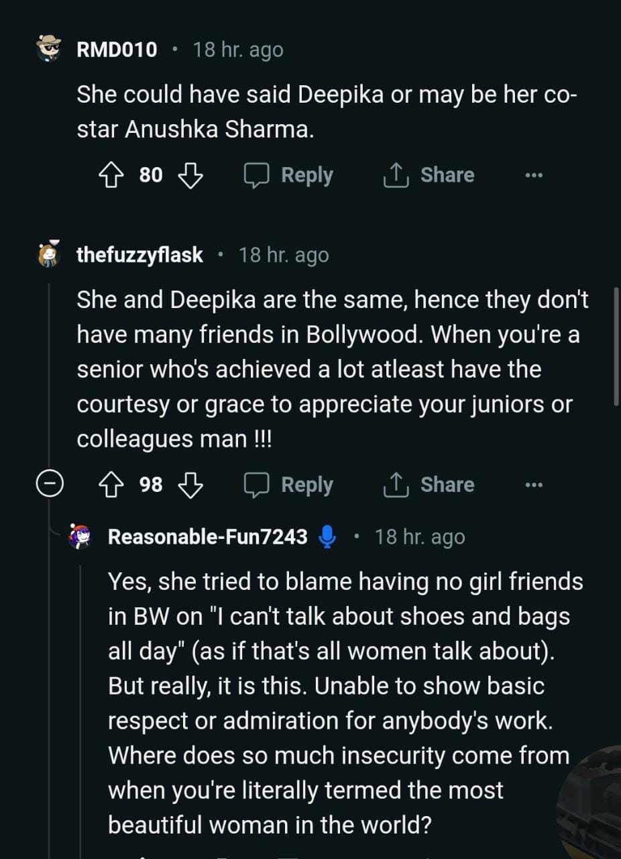Open RMD010 user profile link
Image resolution: width=621 pixels, height=859 pixels.
pos(117,50)
